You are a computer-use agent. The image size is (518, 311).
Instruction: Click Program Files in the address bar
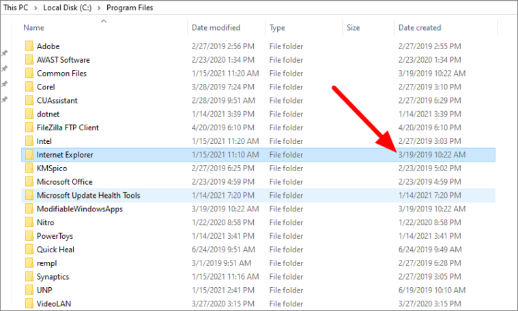[130, 8]
